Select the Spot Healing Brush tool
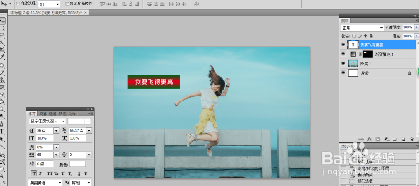The image size is (419, 186). click(3, 65)
